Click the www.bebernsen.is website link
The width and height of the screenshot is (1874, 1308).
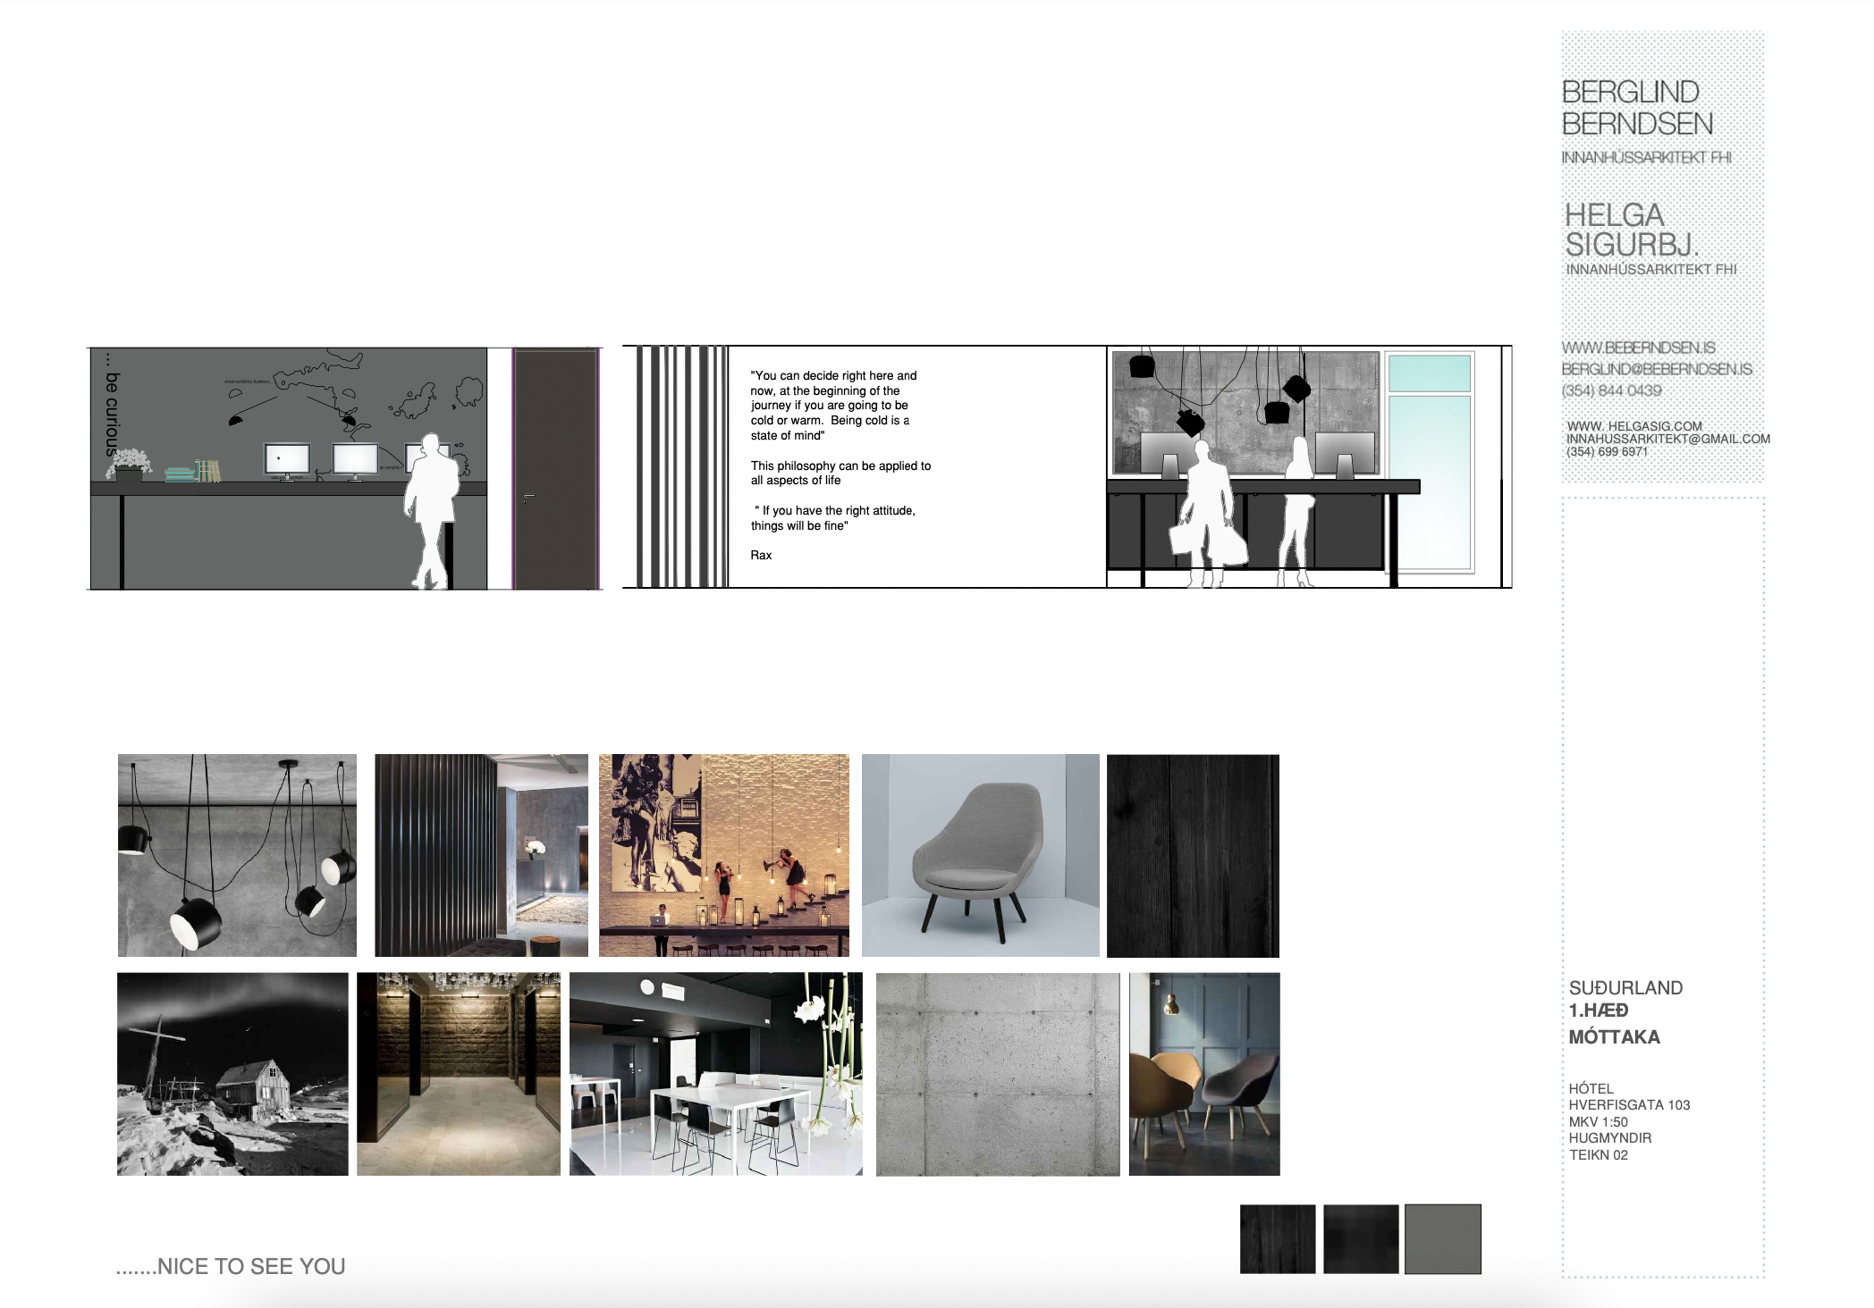[x=1638, y=348]
